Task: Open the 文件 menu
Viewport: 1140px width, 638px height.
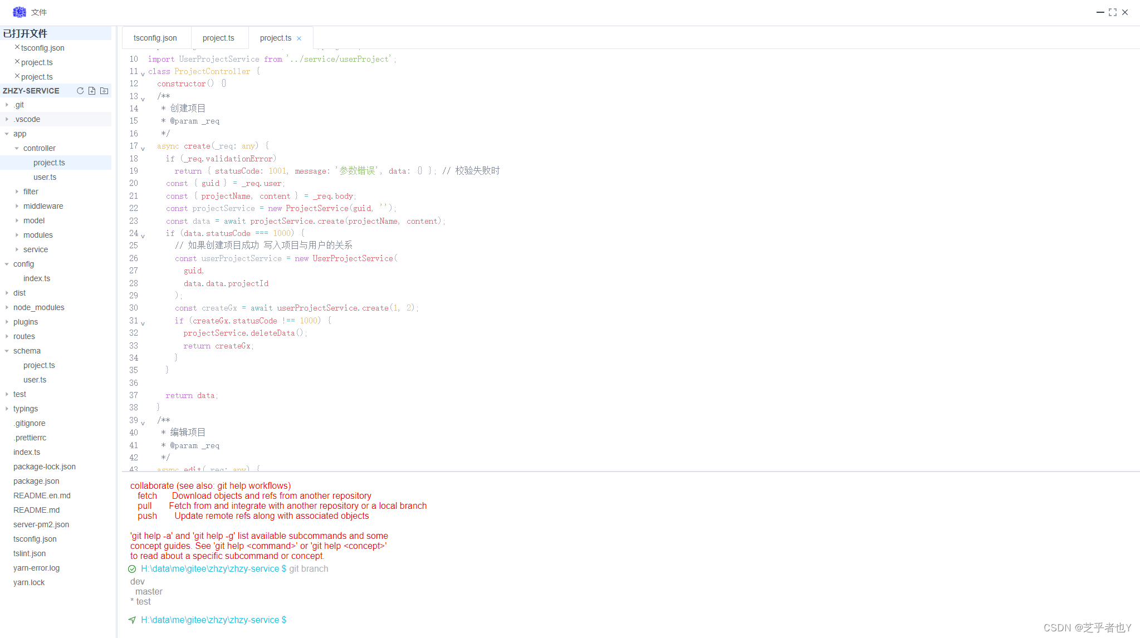Action: (x=39, y=12)
